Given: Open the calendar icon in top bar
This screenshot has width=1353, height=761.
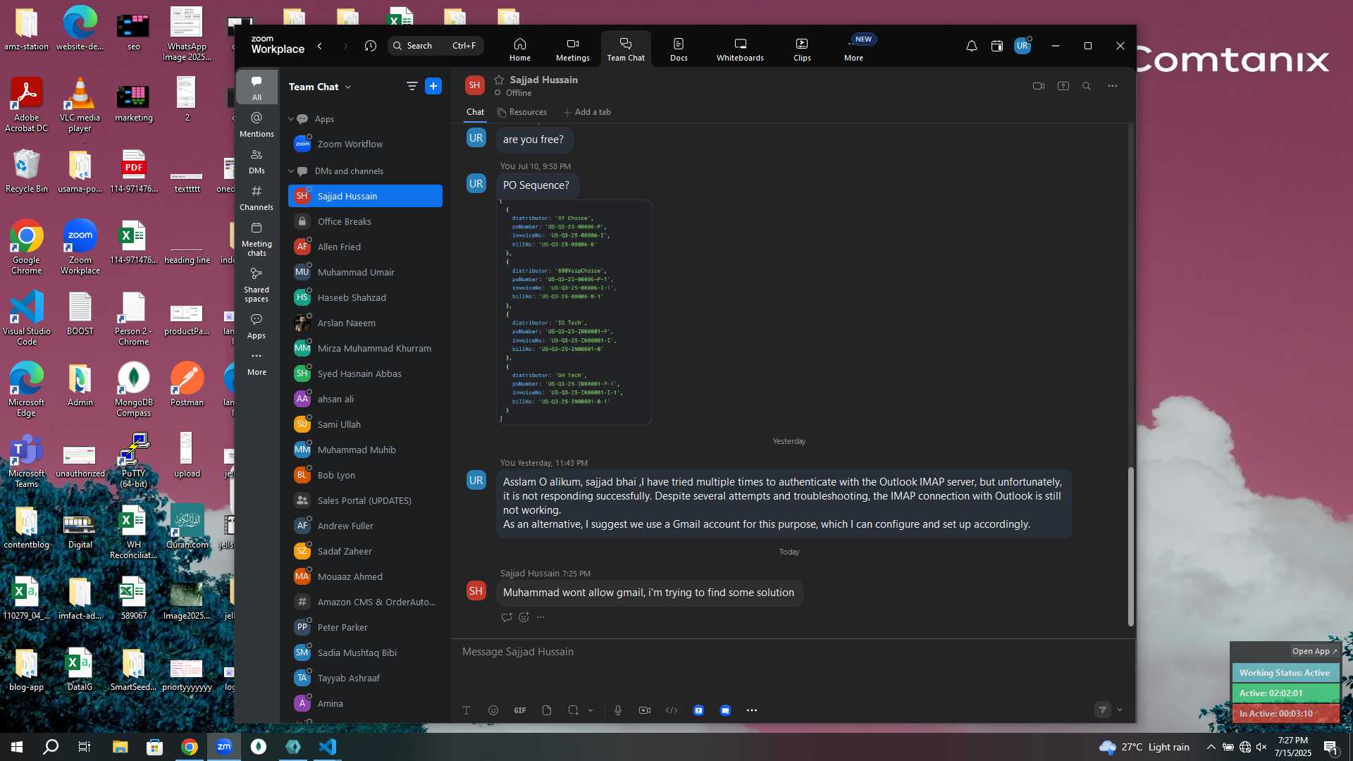Looking at the screenshot, I should [x=996, y=46].
